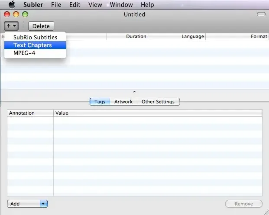Select Text Chapters in the popup menu
The width and height of the screenshot is (269, 215).
(x=35, y=45)
